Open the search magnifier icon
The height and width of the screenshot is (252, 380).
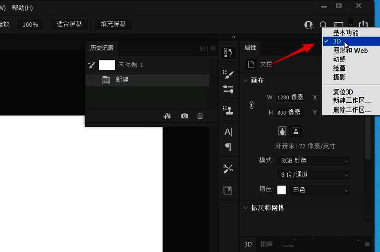(x=323, y=25)
